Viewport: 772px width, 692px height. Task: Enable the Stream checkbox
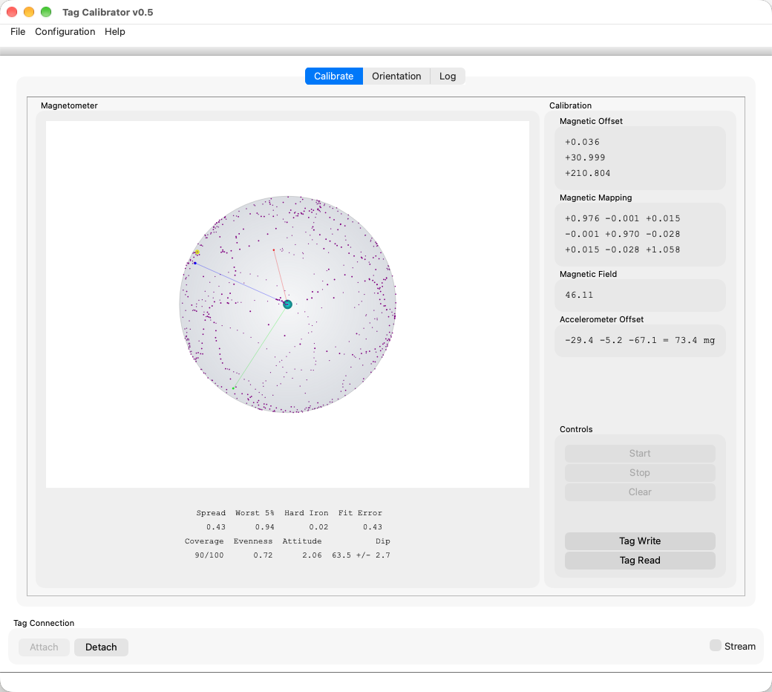(x=716, y=646)
